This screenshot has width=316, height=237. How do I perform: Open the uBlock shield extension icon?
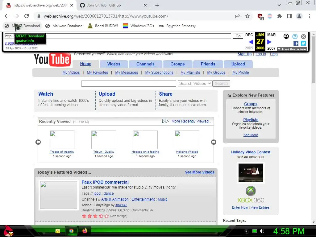point(260,16)
